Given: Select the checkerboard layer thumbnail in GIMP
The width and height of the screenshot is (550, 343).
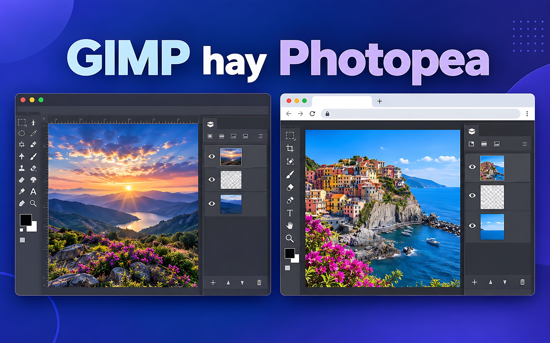Looking at the screenshot, I should click(x=231, y=180).
